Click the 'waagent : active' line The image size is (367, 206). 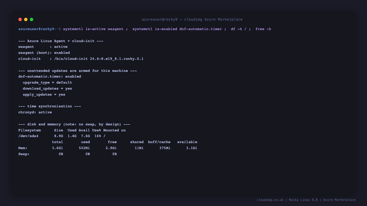point(43,47)
